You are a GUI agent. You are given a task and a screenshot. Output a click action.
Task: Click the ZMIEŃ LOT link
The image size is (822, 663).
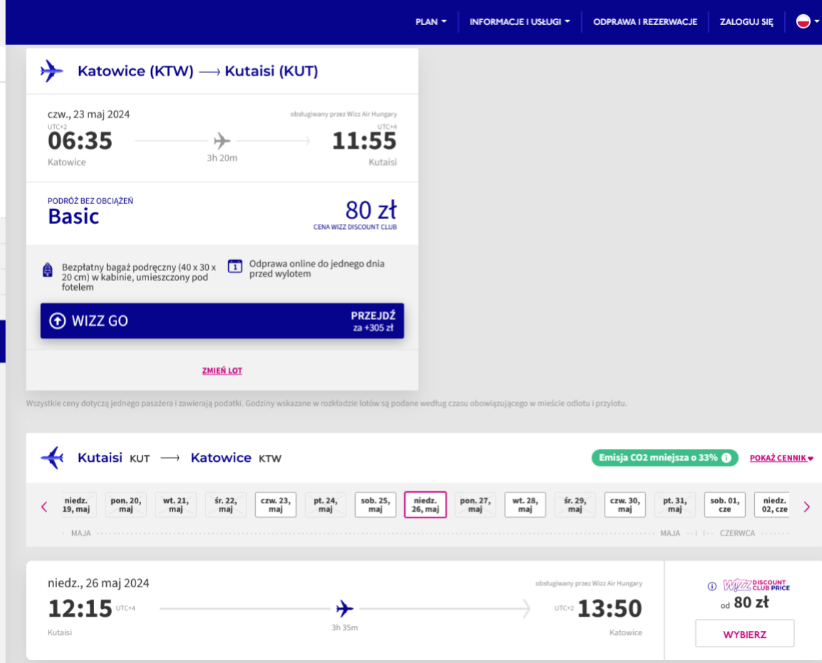click(222, 371)
